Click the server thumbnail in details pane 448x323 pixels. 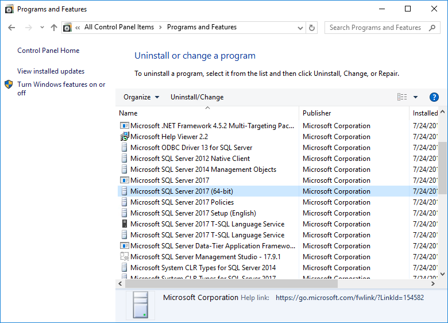pos(140,305)
